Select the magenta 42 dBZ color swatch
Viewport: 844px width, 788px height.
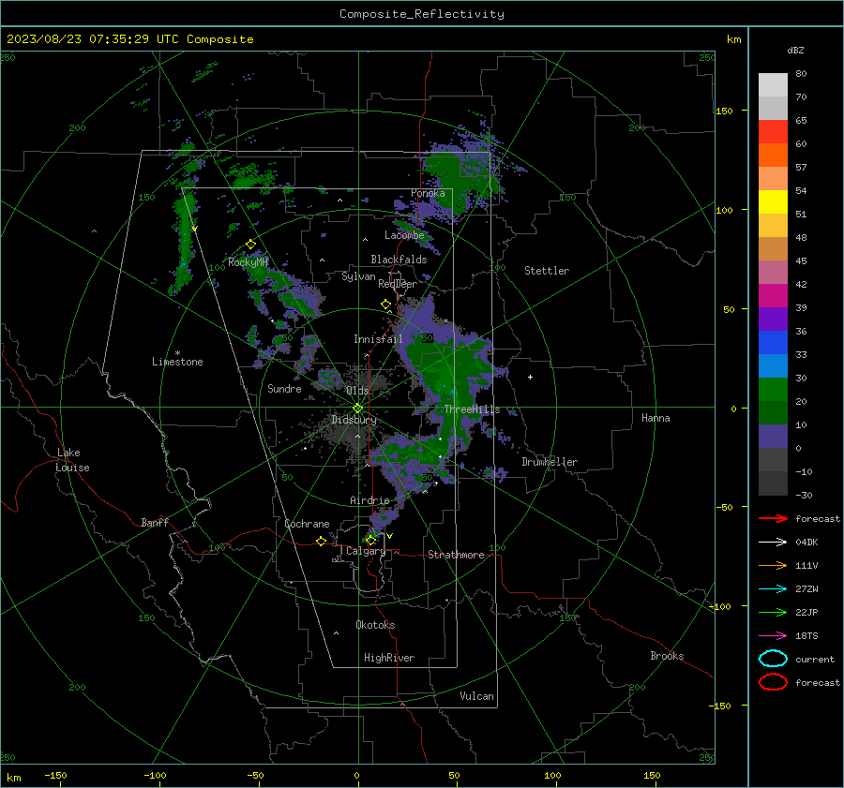click(x=773, y=296)
